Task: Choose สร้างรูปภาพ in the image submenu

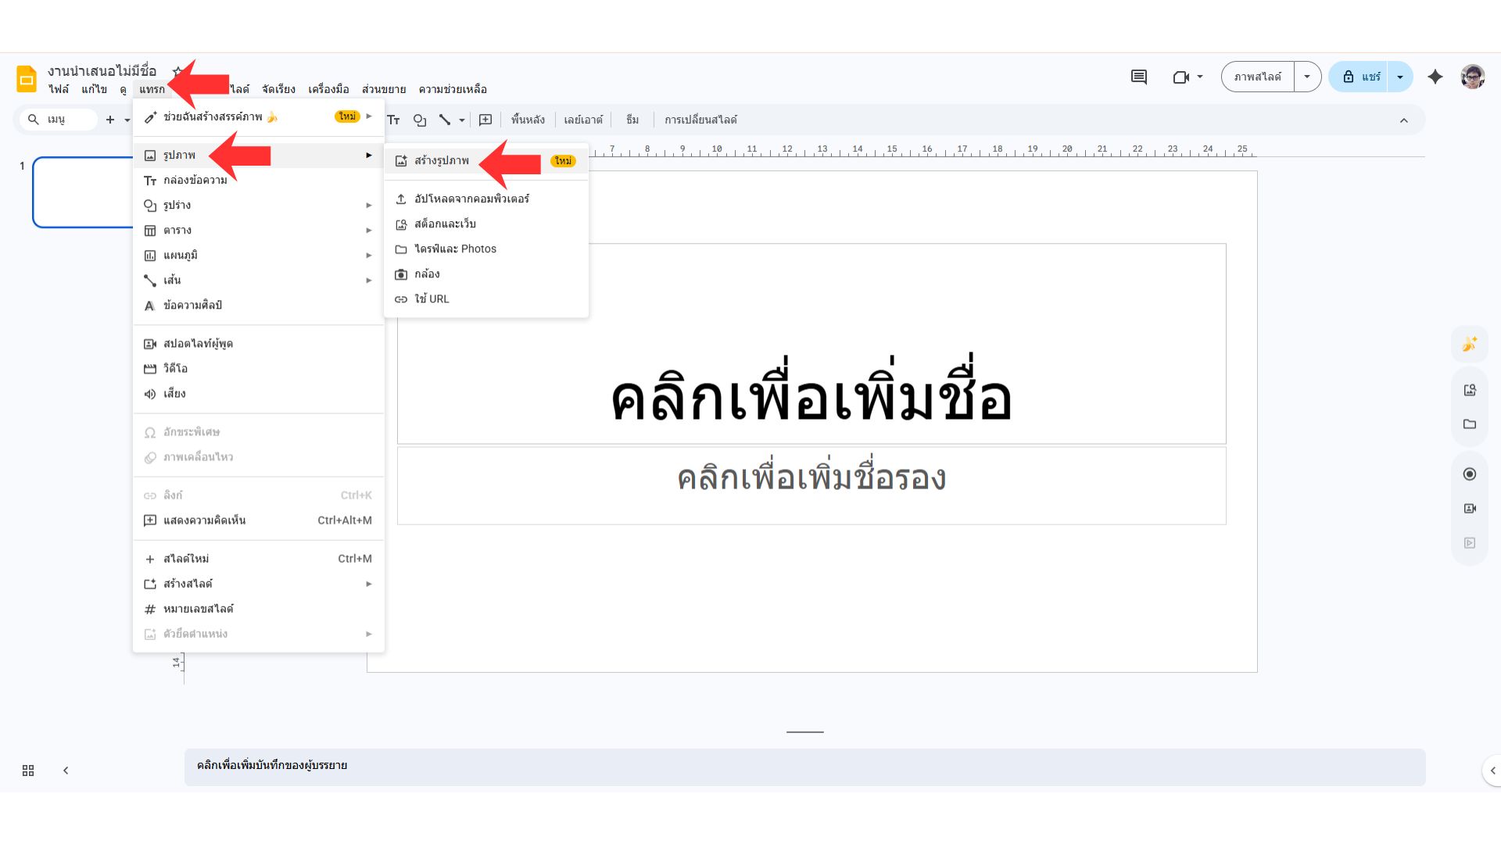Action: tap(442, 161)
